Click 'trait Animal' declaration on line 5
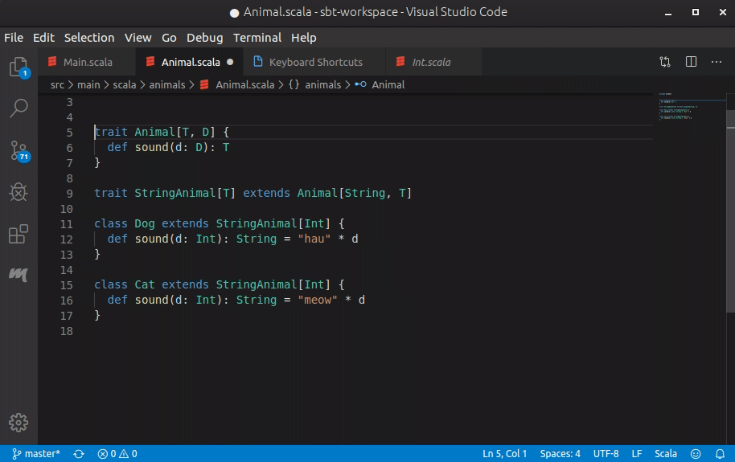 coord(134,132)
